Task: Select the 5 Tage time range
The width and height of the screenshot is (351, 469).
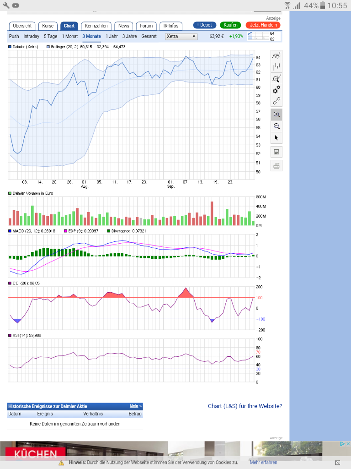Action: pyautogui.click(x=50, y=37)
